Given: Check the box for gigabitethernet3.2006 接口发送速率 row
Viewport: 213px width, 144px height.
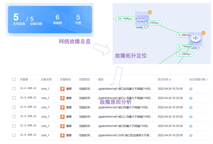Looking at the screenshot, I should [x=14, y=135].
